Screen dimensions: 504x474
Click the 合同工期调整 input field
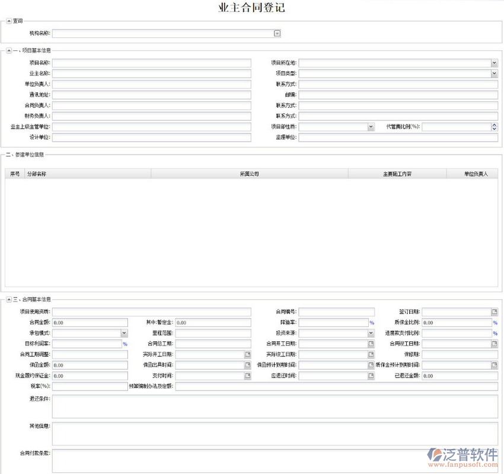pos(90,354)
